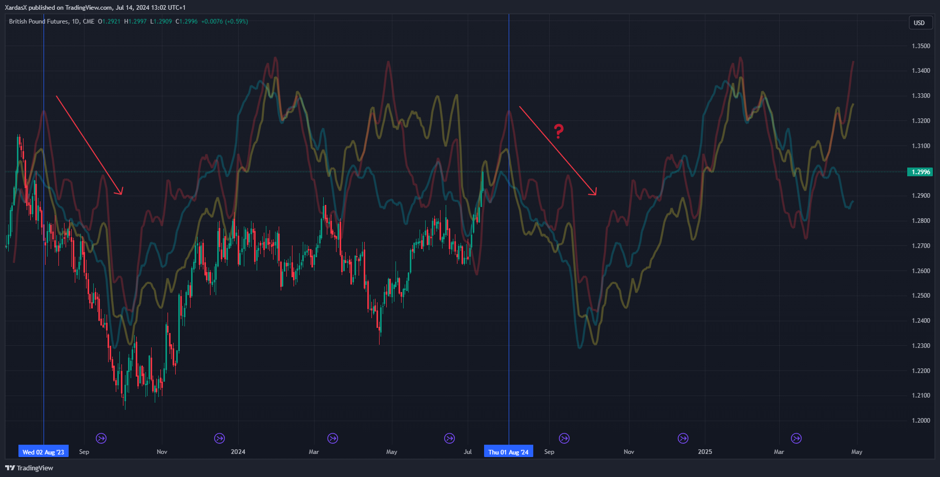
Task: Click the Nov label before the 2024 label
Action: tap(162, 452)
